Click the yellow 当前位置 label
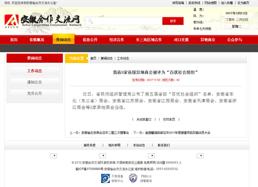This screenshot has width=258, height=187. (x=76, y=59)
